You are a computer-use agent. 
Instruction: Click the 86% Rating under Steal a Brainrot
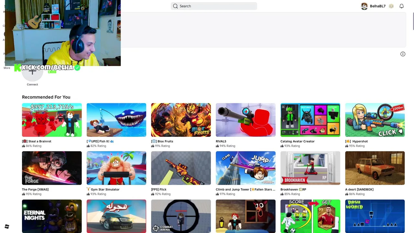pos(32,146)
